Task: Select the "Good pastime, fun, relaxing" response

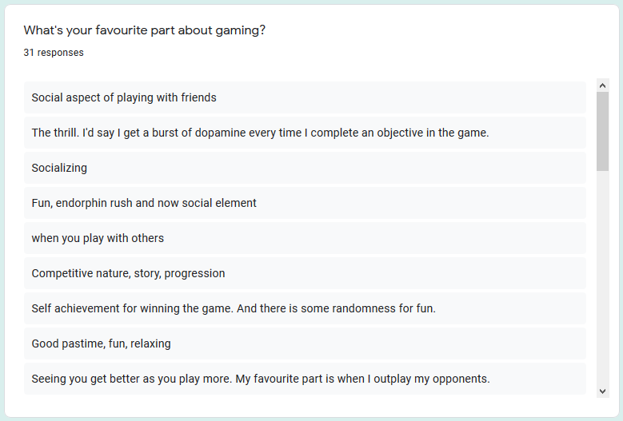Action: (x=101, y=344)
